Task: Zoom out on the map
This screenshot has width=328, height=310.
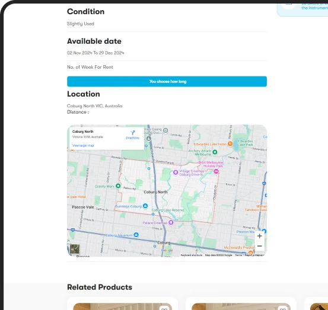Action: (x=259, y=246)
